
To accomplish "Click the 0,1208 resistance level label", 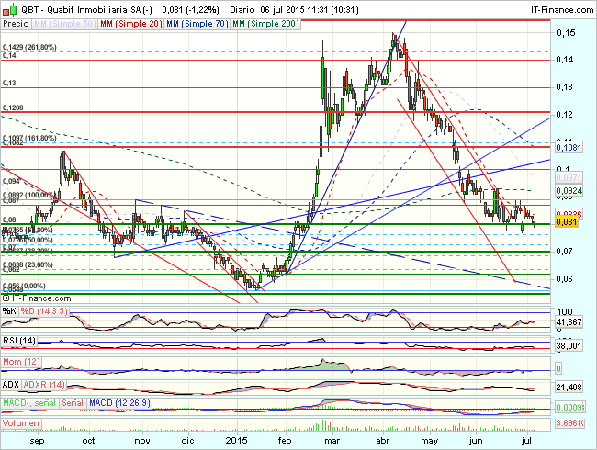I will click(x=13, y=107).
